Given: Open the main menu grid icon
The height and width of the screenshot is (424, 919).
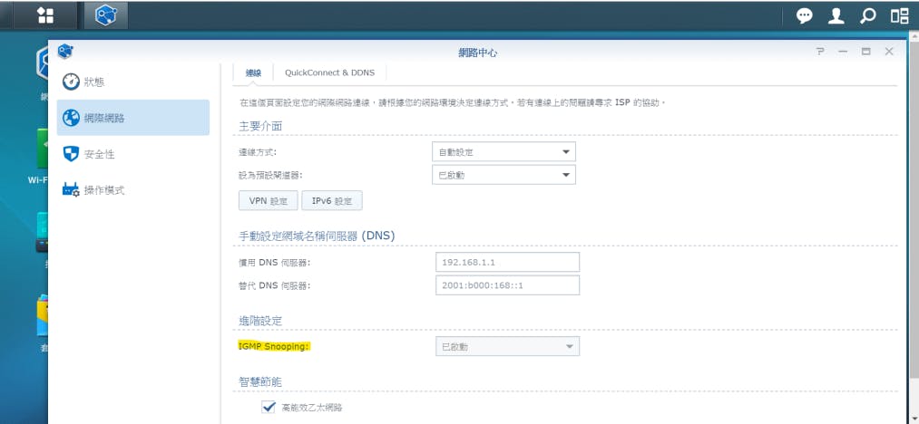Looking at the screenshot, I should point(45,15).
